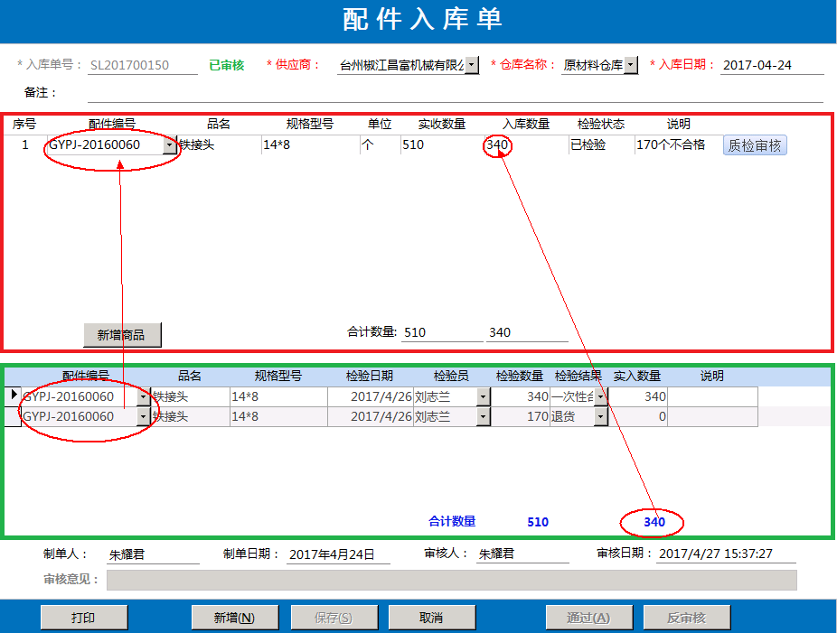Open 检验结果 dropdown showing 退货
837x633 pixels.
(601, 416)
